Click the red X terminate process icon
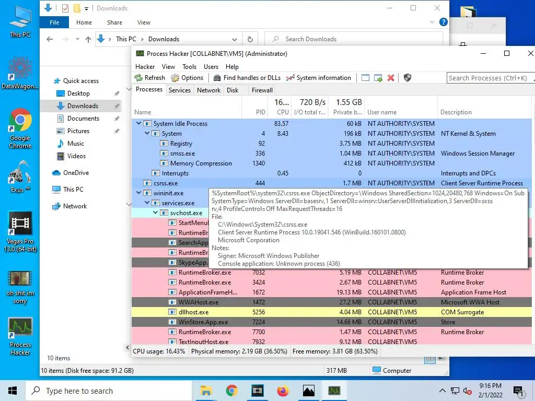535x401 pixels. pos(391,78)
